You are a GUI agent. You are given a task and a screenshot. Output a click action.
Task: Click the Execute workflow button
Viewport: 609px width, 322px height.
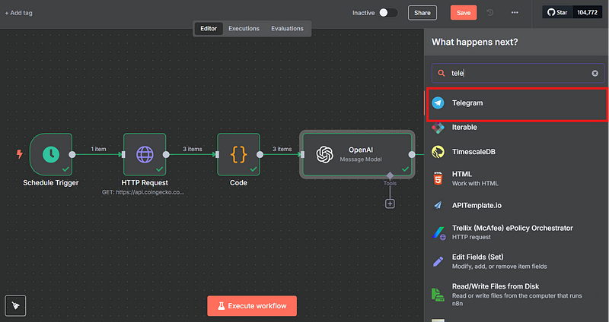[252, 306]
